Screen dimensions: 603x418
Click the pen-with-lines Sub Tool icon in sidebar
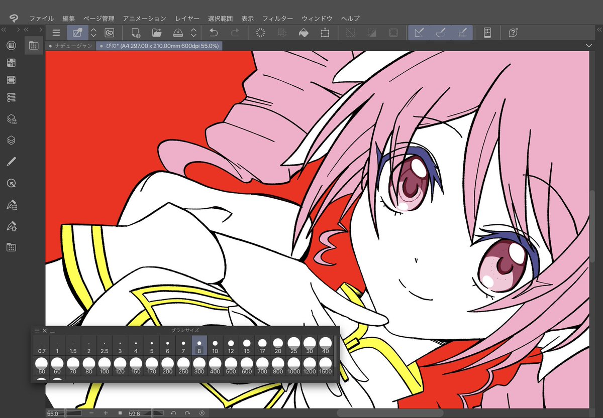[x=11, y=205]
